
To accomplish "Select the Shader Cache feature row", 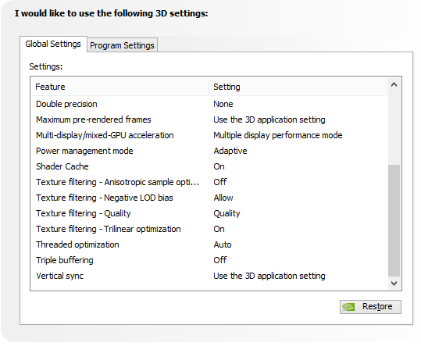I will (x=209, y=166).
